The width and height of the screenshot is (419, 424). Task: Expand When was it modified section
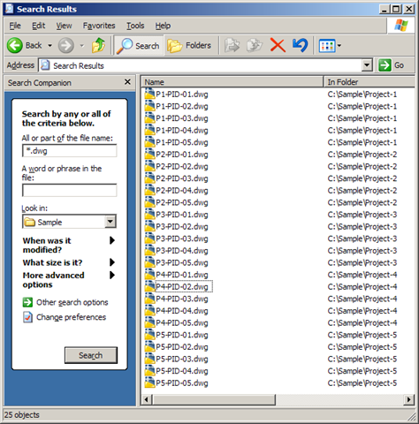pos(112,240)
